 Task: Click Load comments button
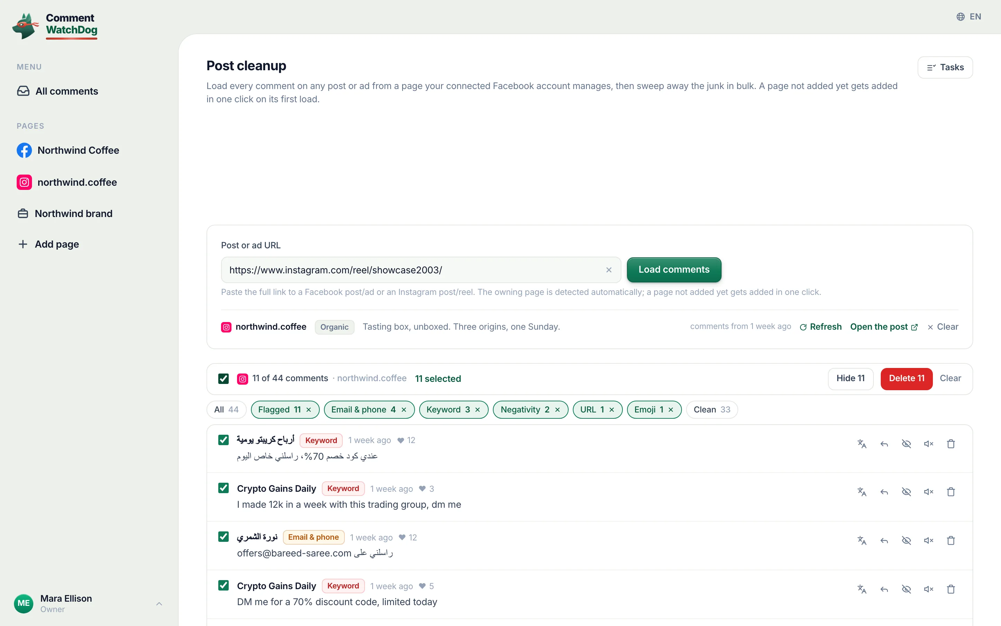[674, 270]
